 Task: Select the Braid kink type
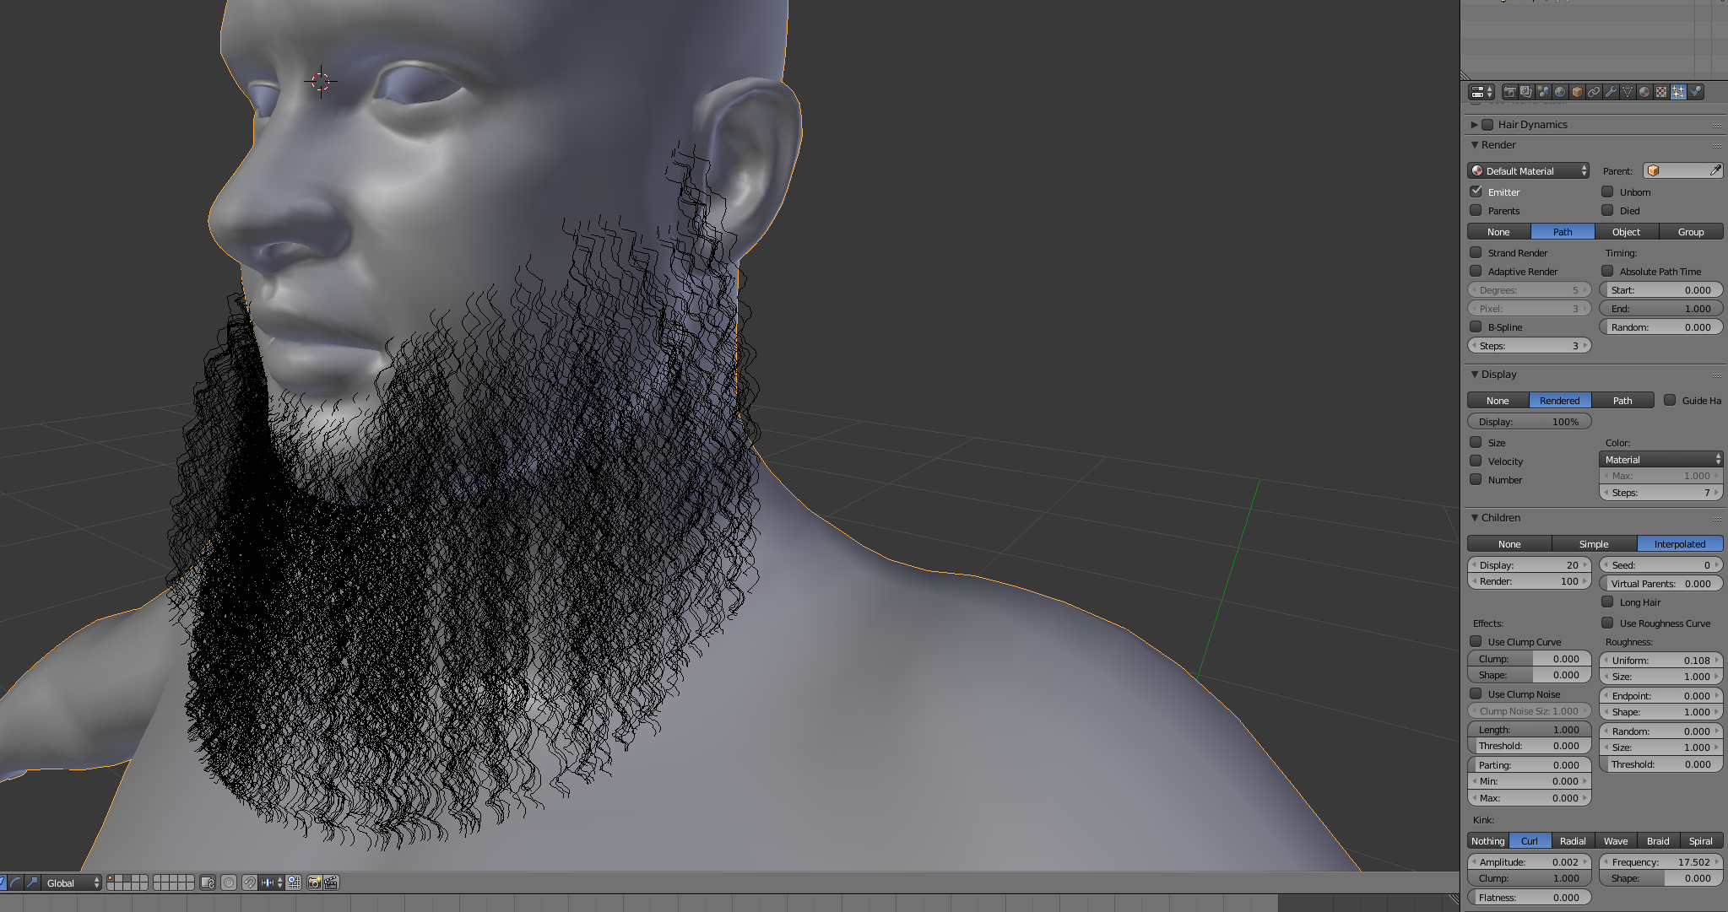point(1657,841)
